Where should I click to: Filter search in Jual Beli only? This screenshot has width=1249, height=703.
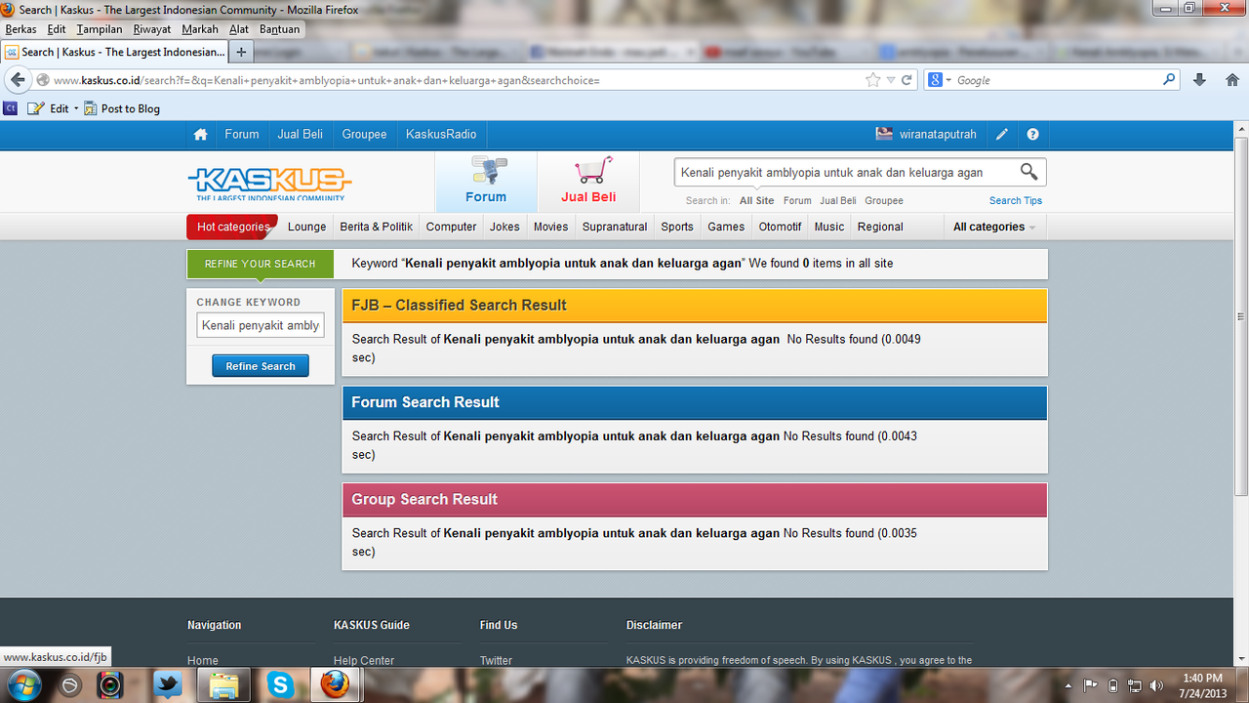(x=838, y=200)
